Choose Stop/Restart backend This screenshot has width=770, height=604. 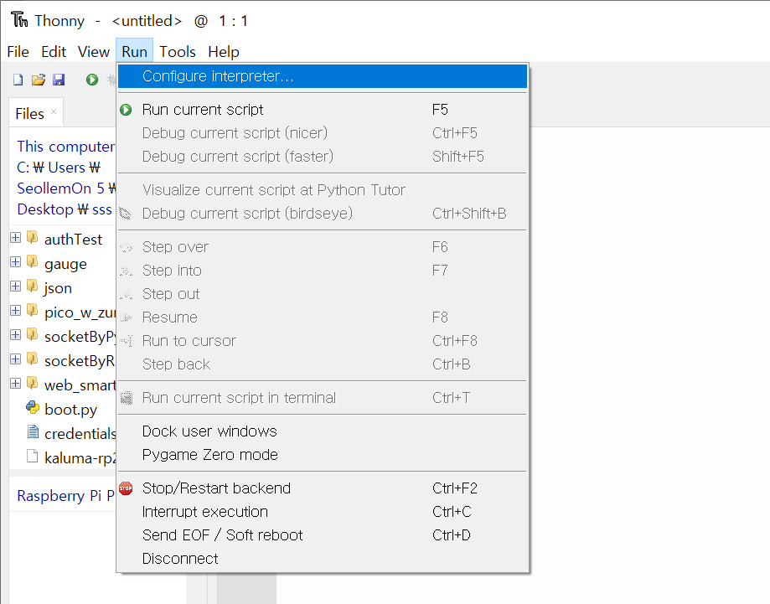[x=323, y=488]
